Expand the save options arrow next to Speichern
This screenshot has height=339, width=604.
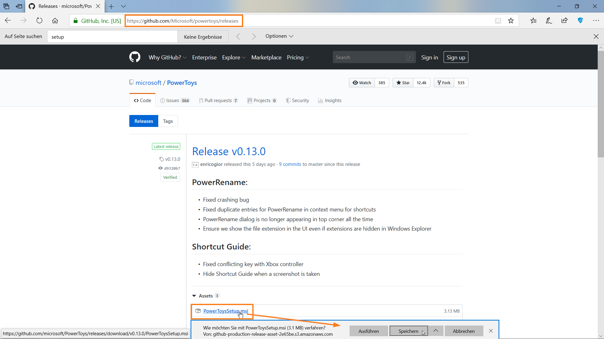[436, 331]
